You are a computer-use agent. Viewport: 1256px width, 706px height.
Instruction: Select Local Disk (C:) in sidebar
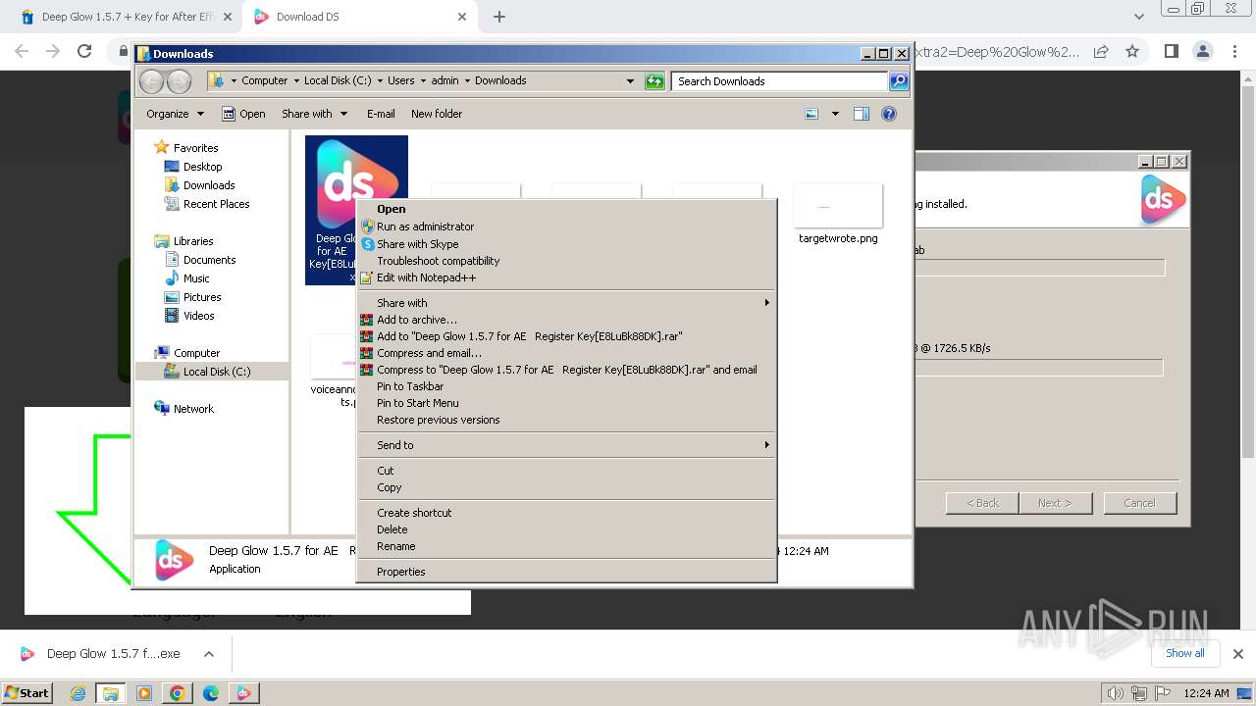[216, 372]
